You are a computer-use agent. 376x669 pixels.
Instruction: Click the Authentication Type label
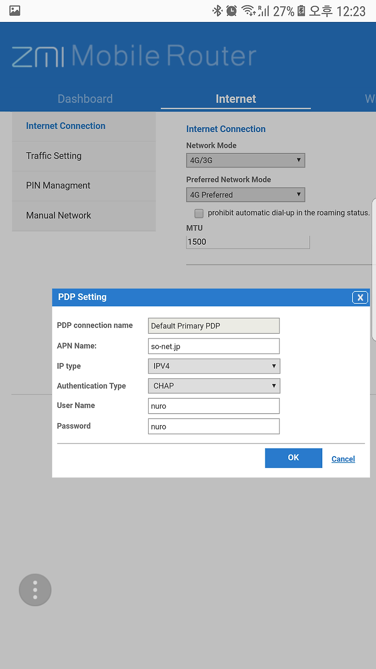91,386
